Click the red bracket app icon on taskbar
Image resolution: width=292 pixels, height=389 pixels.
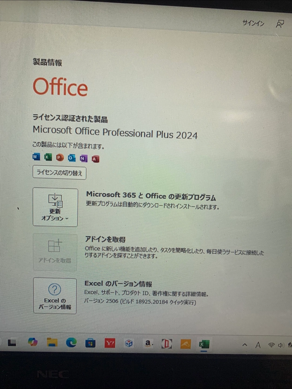167,344
